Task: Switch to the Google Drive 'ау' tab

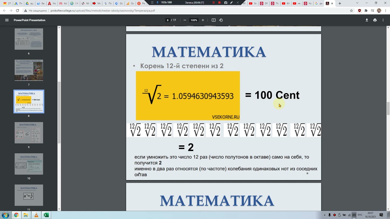Action: point(29,3)
